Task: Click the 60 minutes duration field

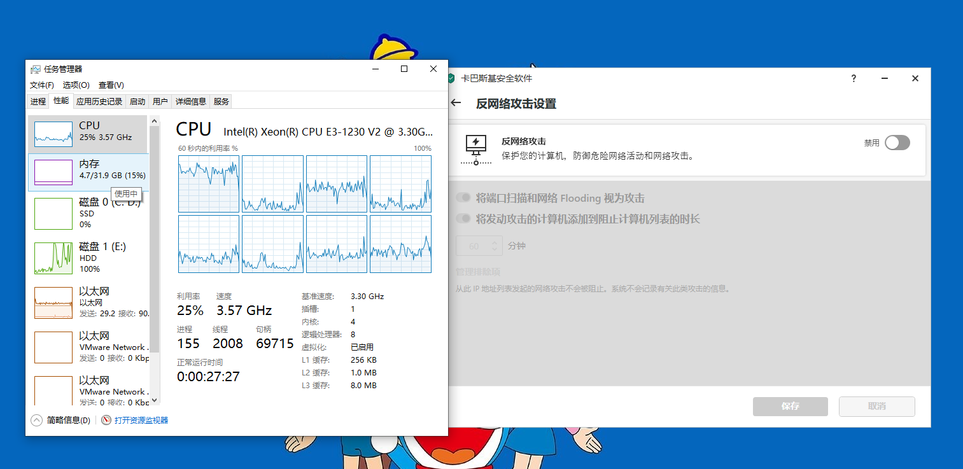Action: (x=479, y=246)
